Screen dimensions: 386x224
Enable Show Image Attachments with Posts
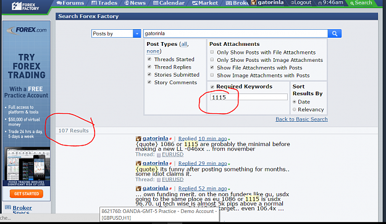[x=212, y=75]
